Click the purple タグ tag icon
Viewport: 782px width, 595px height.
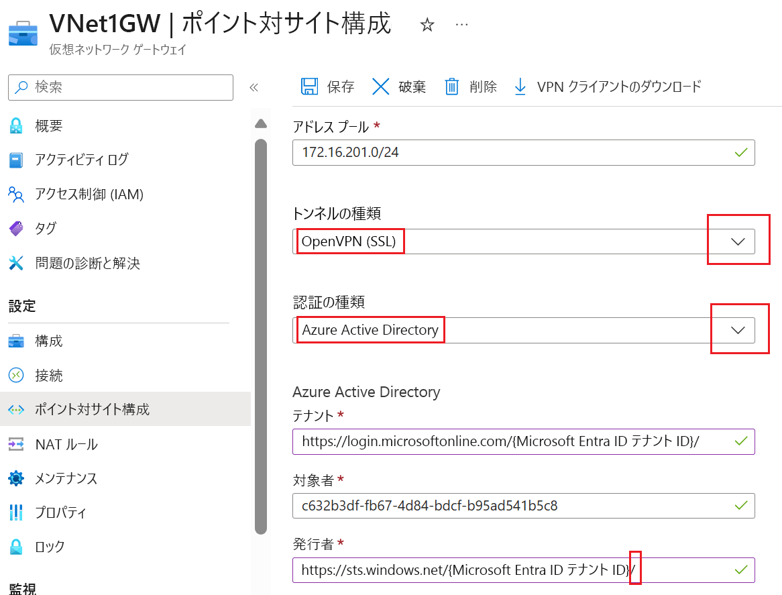(16, 229)
